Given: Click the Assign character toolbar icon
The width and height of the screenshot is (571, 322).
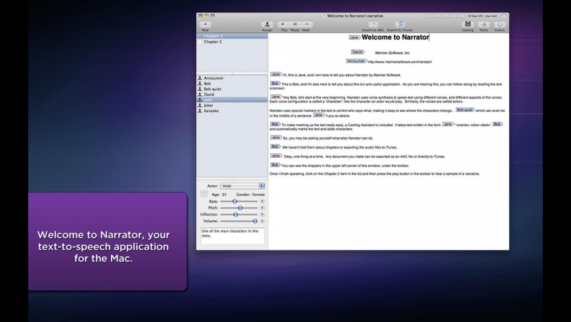Looking at the screenshot, I should click(x=267, y=24).
